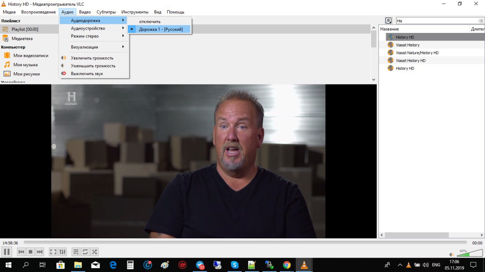Stop playback with the stop button
Image resolution: width=485 pixels, height=272 pixels.
(x=31, y=252)
